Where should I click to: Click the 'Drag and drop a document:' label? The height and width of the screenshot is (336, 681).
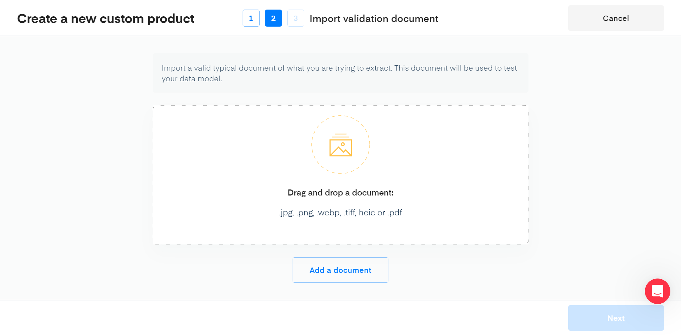click(340, 193)
